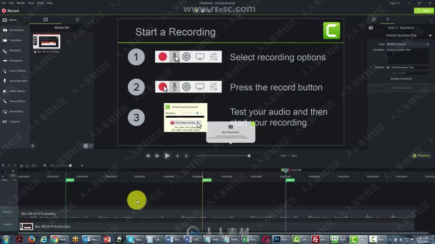Select the Quiz 3 marker

click(x=290, y=180)
